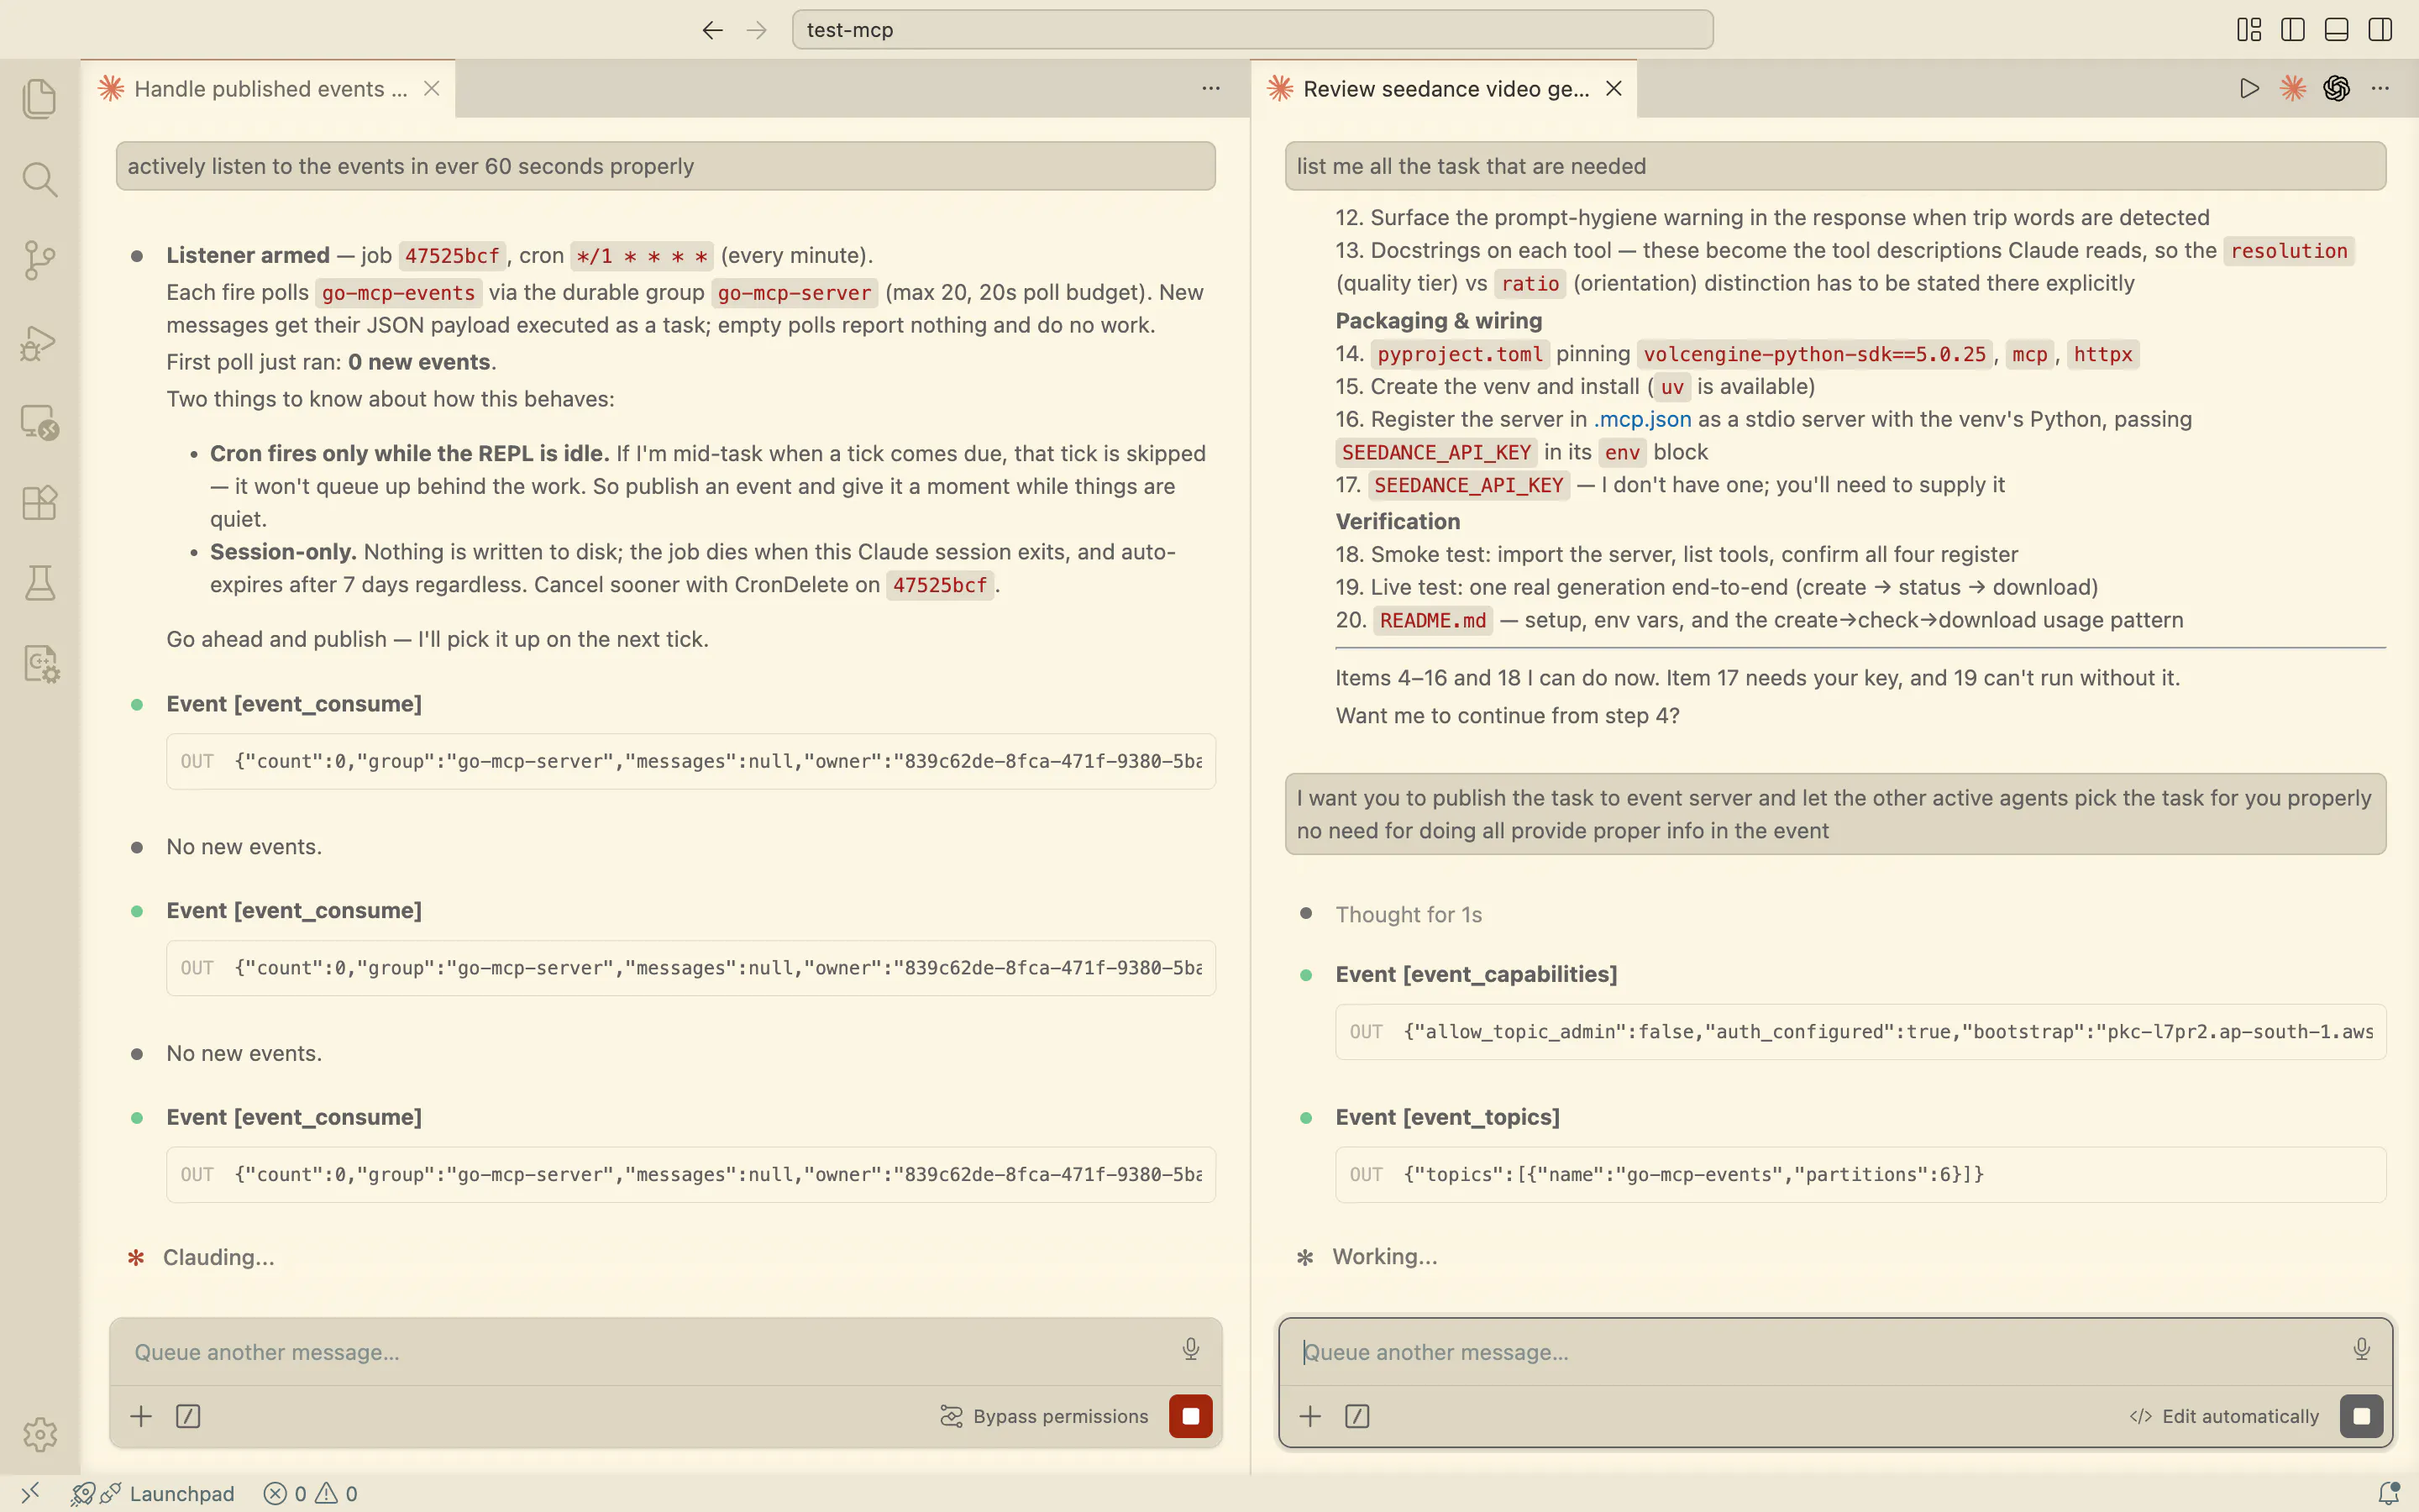This screenshot has width=2419, height=1512.
Task: Click microphone icon in left message box
Action: (x=1190, y=1350)
